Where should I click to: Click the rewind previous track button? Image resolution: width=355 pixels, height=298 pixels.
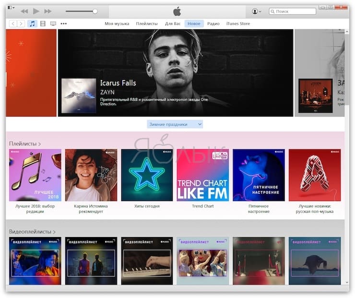point(24,11)
